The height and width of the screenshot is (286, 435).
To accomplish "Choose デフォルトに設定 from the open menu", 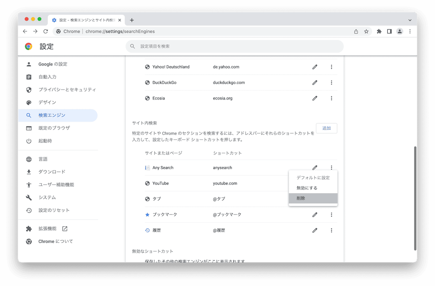I will click(x=313, y=177).
